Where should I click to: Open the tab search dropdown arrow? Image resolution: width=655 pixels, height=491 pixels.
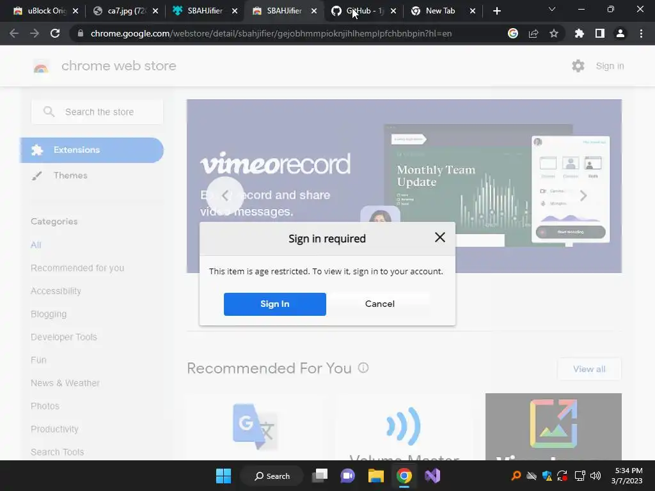(x=552, y=9)
